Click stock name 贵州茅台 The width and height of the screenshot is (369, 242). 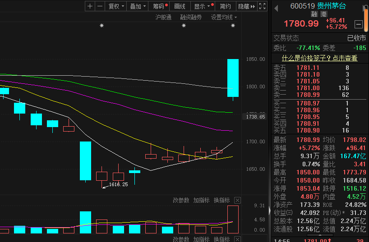pos(332,6)
